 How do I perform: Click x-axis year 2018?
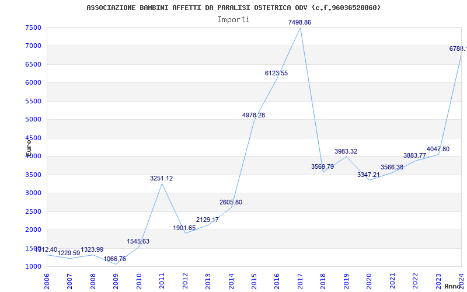coord(323,281)
